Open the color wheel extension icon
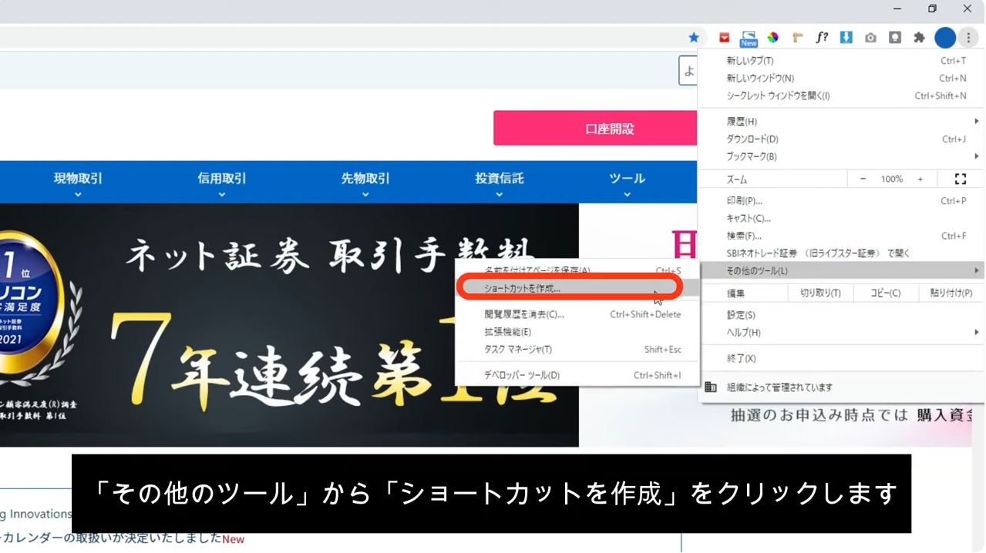986x553 pixels. 773,37
